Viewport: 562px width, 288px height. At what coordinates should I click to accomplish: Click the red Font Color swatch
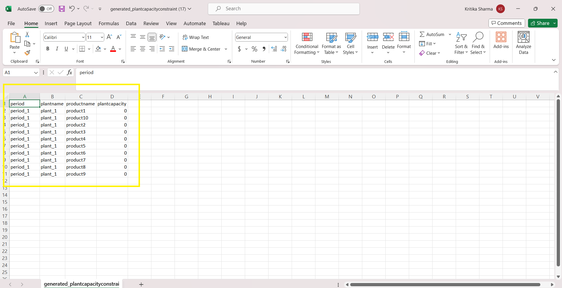click(x=113, y=49)
